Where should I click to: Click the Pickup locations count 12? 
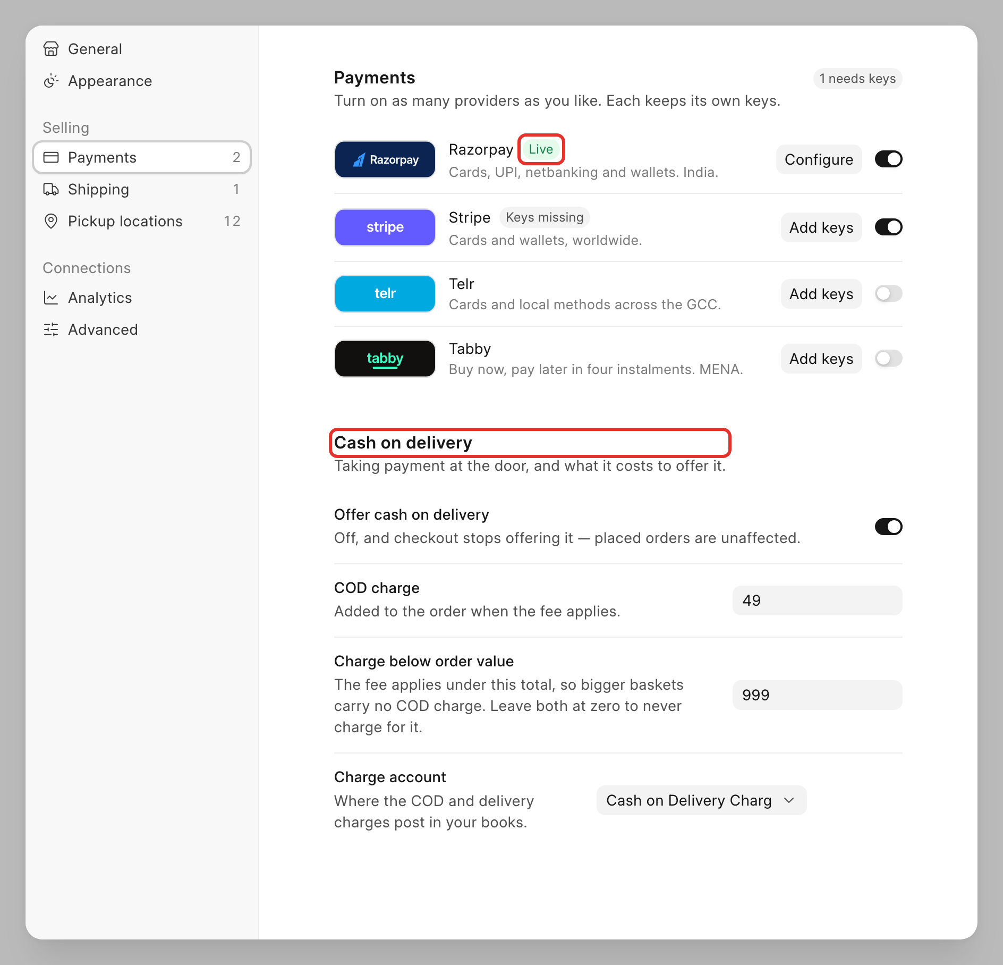coord(232,221)
